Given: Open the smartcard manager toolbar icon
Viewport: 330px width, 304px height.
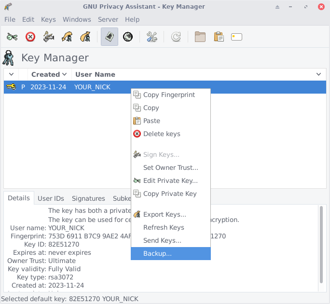Looking at the screenshot, I should (236, 37).
